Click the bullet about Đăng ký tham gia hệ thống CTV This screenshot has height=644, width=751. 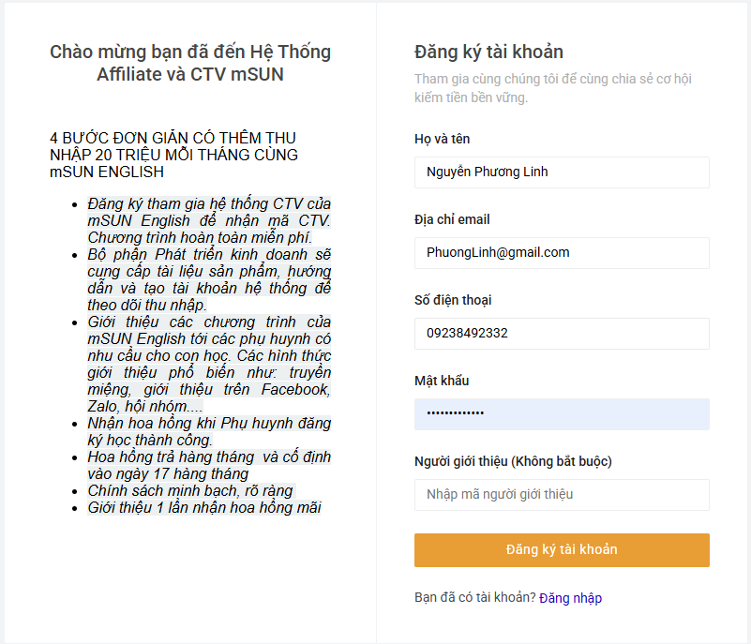(209, 220)
